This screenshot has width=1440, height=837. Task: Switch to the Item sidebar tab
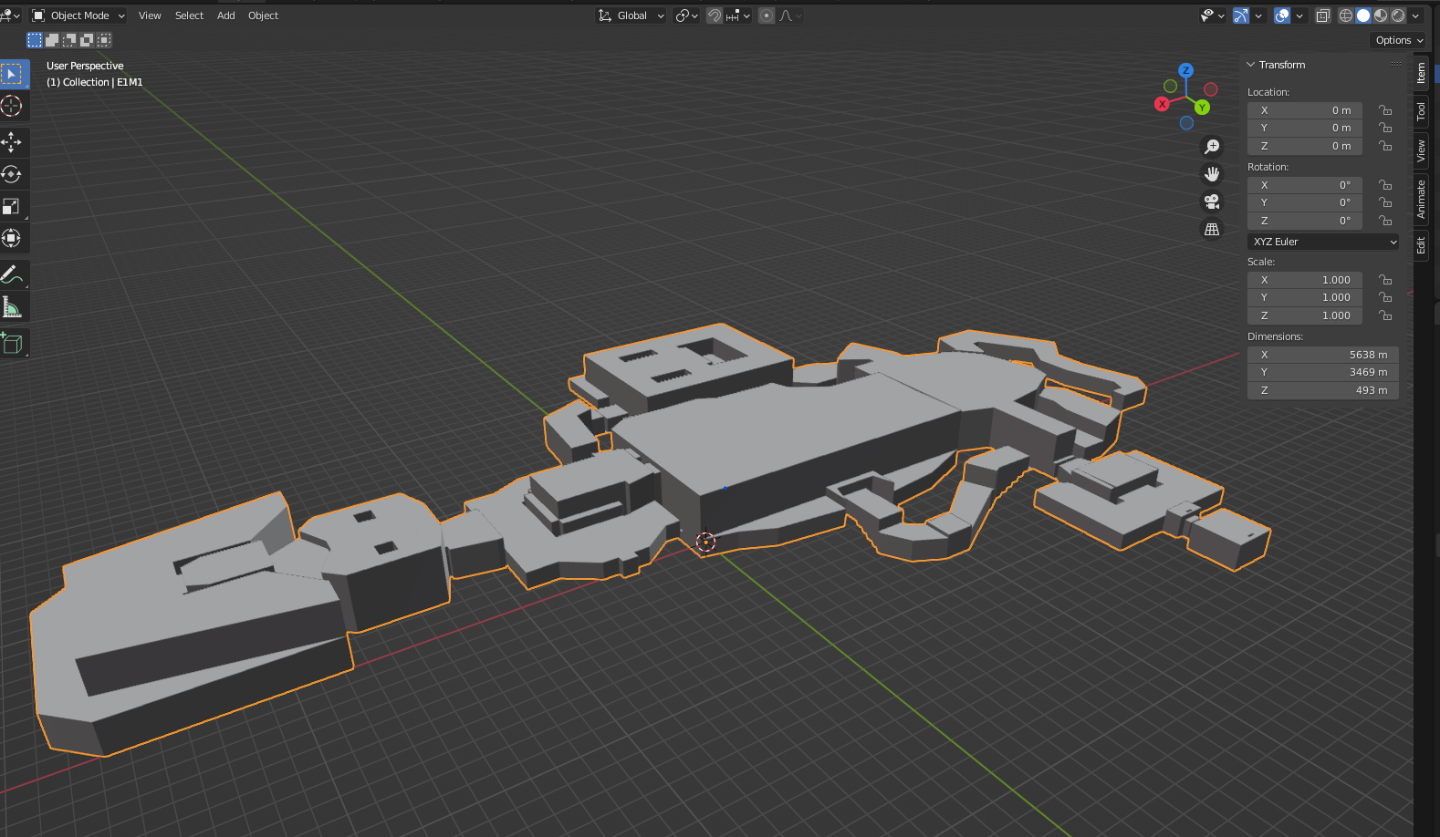click(1421, 74)
